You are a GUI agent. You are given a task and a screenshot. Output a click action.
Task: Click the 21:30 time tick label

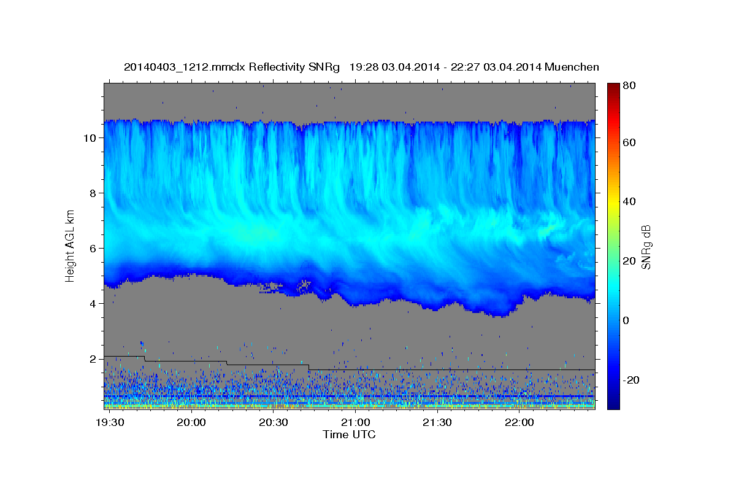tap(437, 423)
